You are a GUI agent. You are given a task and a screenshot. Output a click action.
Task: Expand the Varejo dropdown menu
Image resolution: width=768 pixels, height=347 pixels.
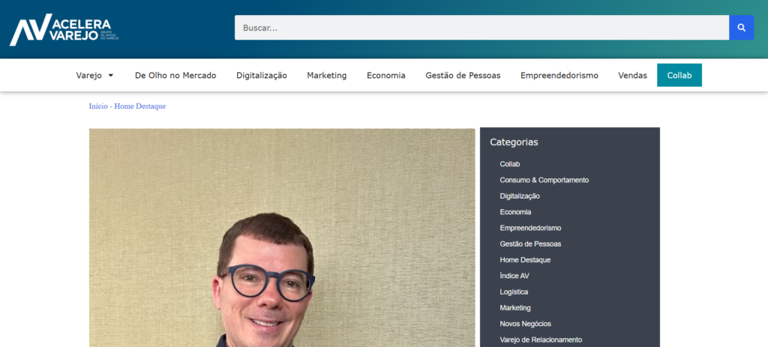click(94, 76)
